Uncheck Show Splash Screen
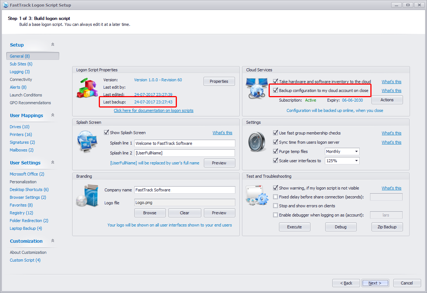The image size is (427, 293). [107, 133]
